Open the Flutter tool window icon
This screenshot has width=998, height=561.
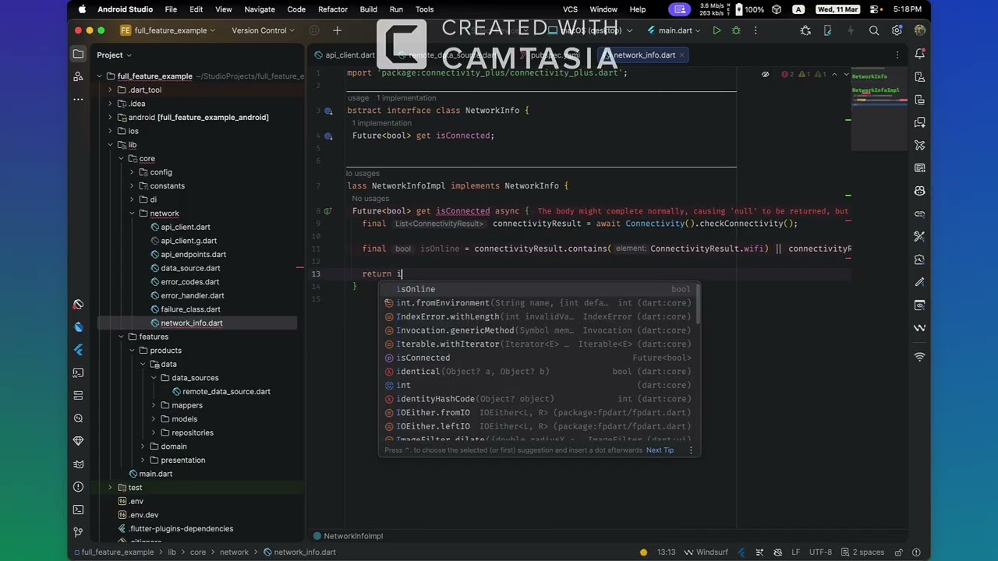point(78,350)
